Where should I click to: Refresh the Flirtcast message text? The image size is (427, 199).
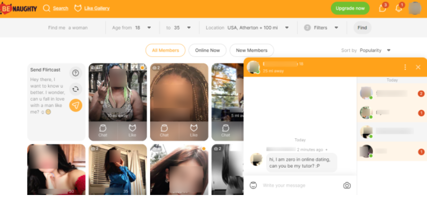click(76, 89)
